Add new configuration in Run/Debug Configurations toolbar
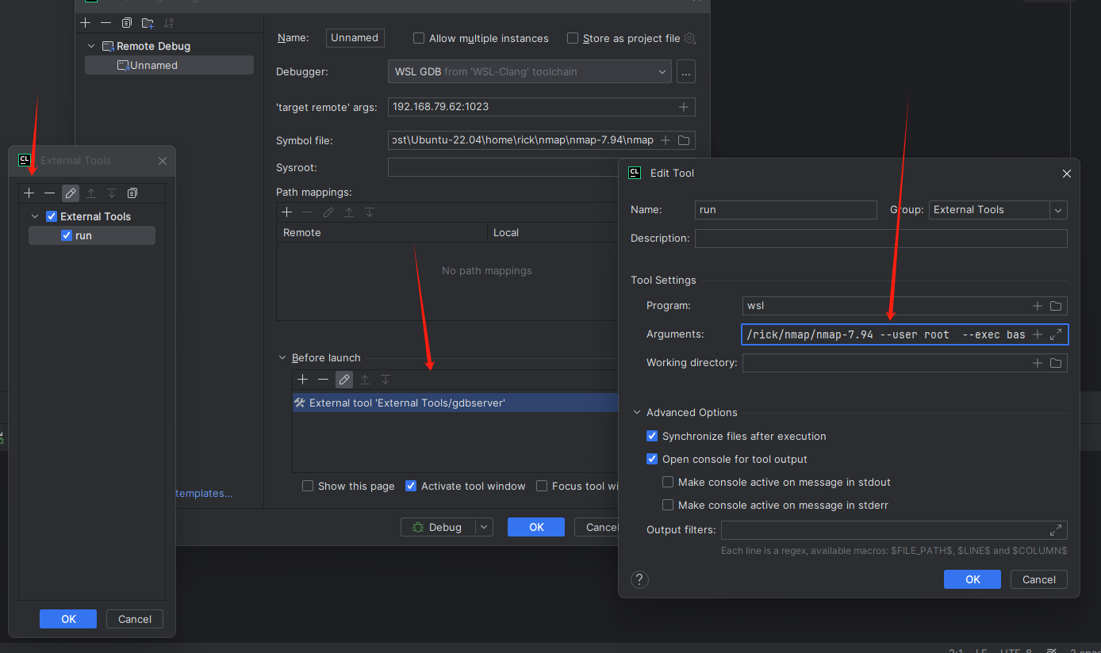 [x=86, y=23]
